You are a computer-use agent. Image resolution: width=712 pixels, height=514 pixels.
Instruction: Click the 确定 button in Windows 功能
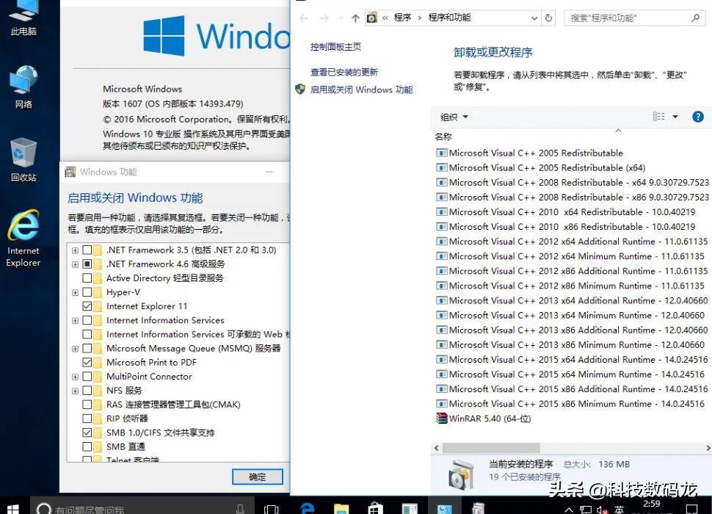click(258, 477)
